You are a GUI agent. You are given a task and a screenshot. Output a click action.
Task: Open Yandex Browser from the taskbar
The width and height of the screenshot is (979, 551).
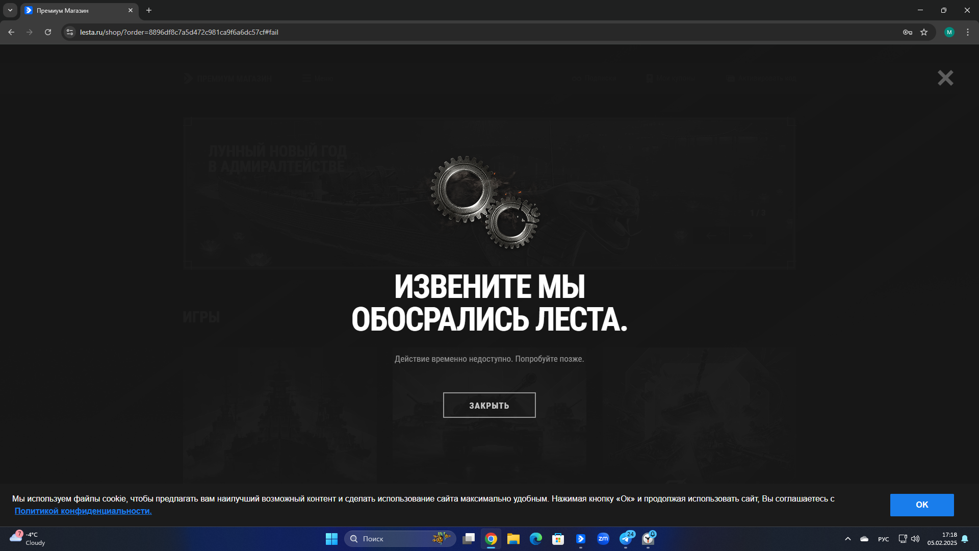648,539
